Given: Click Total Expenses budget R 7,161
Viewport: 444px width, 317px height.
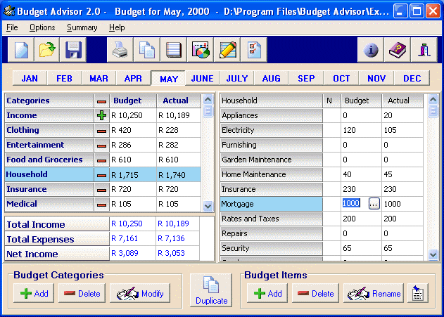Looking at the screenshot, I should coord(132,238).
